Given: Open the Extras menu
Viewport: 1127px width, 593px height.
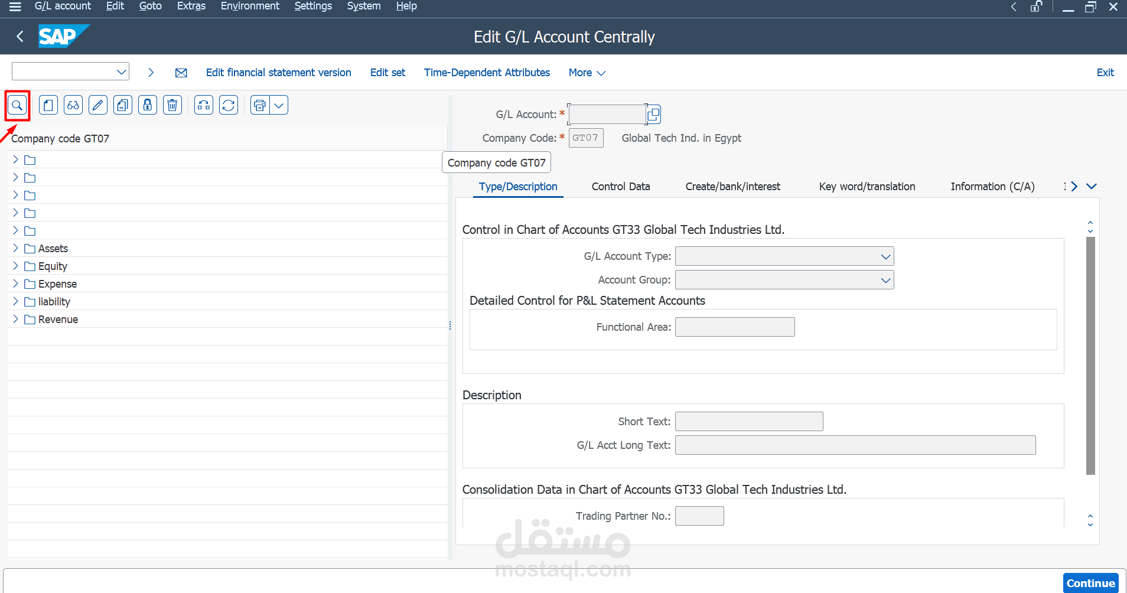Looking at the screenshot, I should click(x=191, y=6).
